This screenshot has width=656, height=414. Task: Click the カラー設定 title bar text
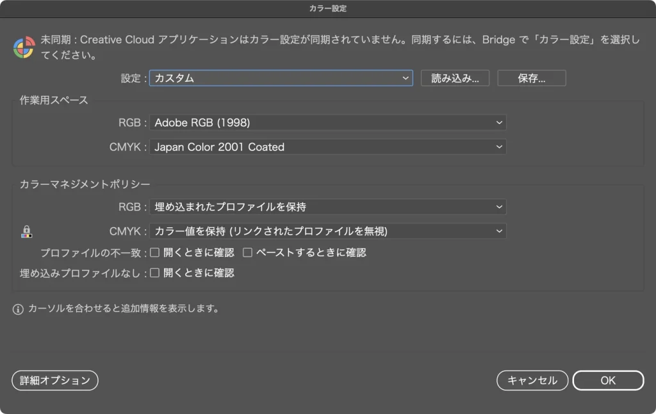pyautogui.click(x=328, y=8)
